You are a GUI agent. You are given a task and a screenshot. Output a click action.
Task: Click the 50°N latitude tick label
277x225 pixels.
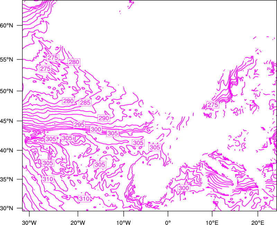click(x=7, y=91)
